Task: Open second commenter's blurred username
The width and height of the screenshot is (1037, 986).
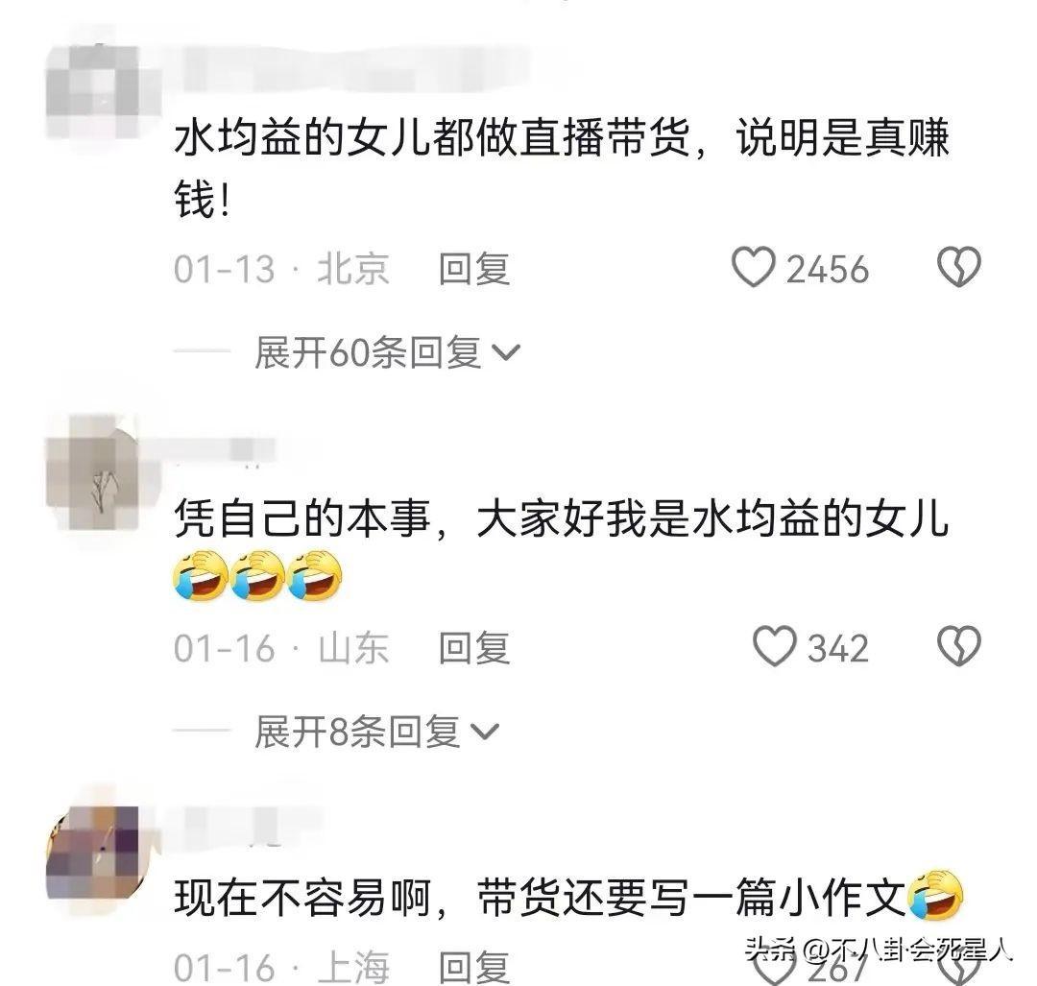Action: (x=225, y=449)
